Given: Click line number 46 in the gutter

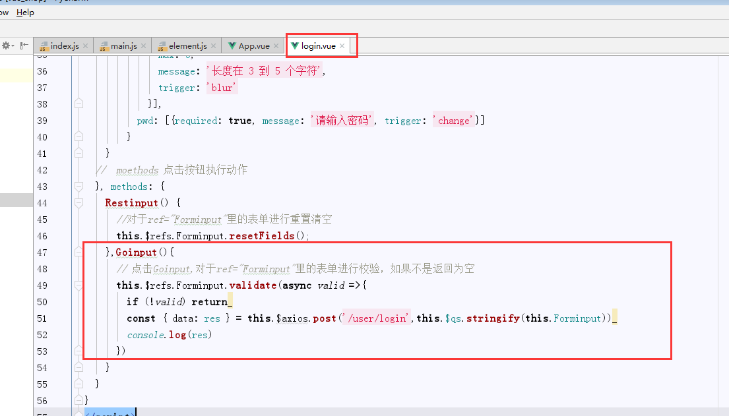Looking at the screenshot, I should click(42, 235).
